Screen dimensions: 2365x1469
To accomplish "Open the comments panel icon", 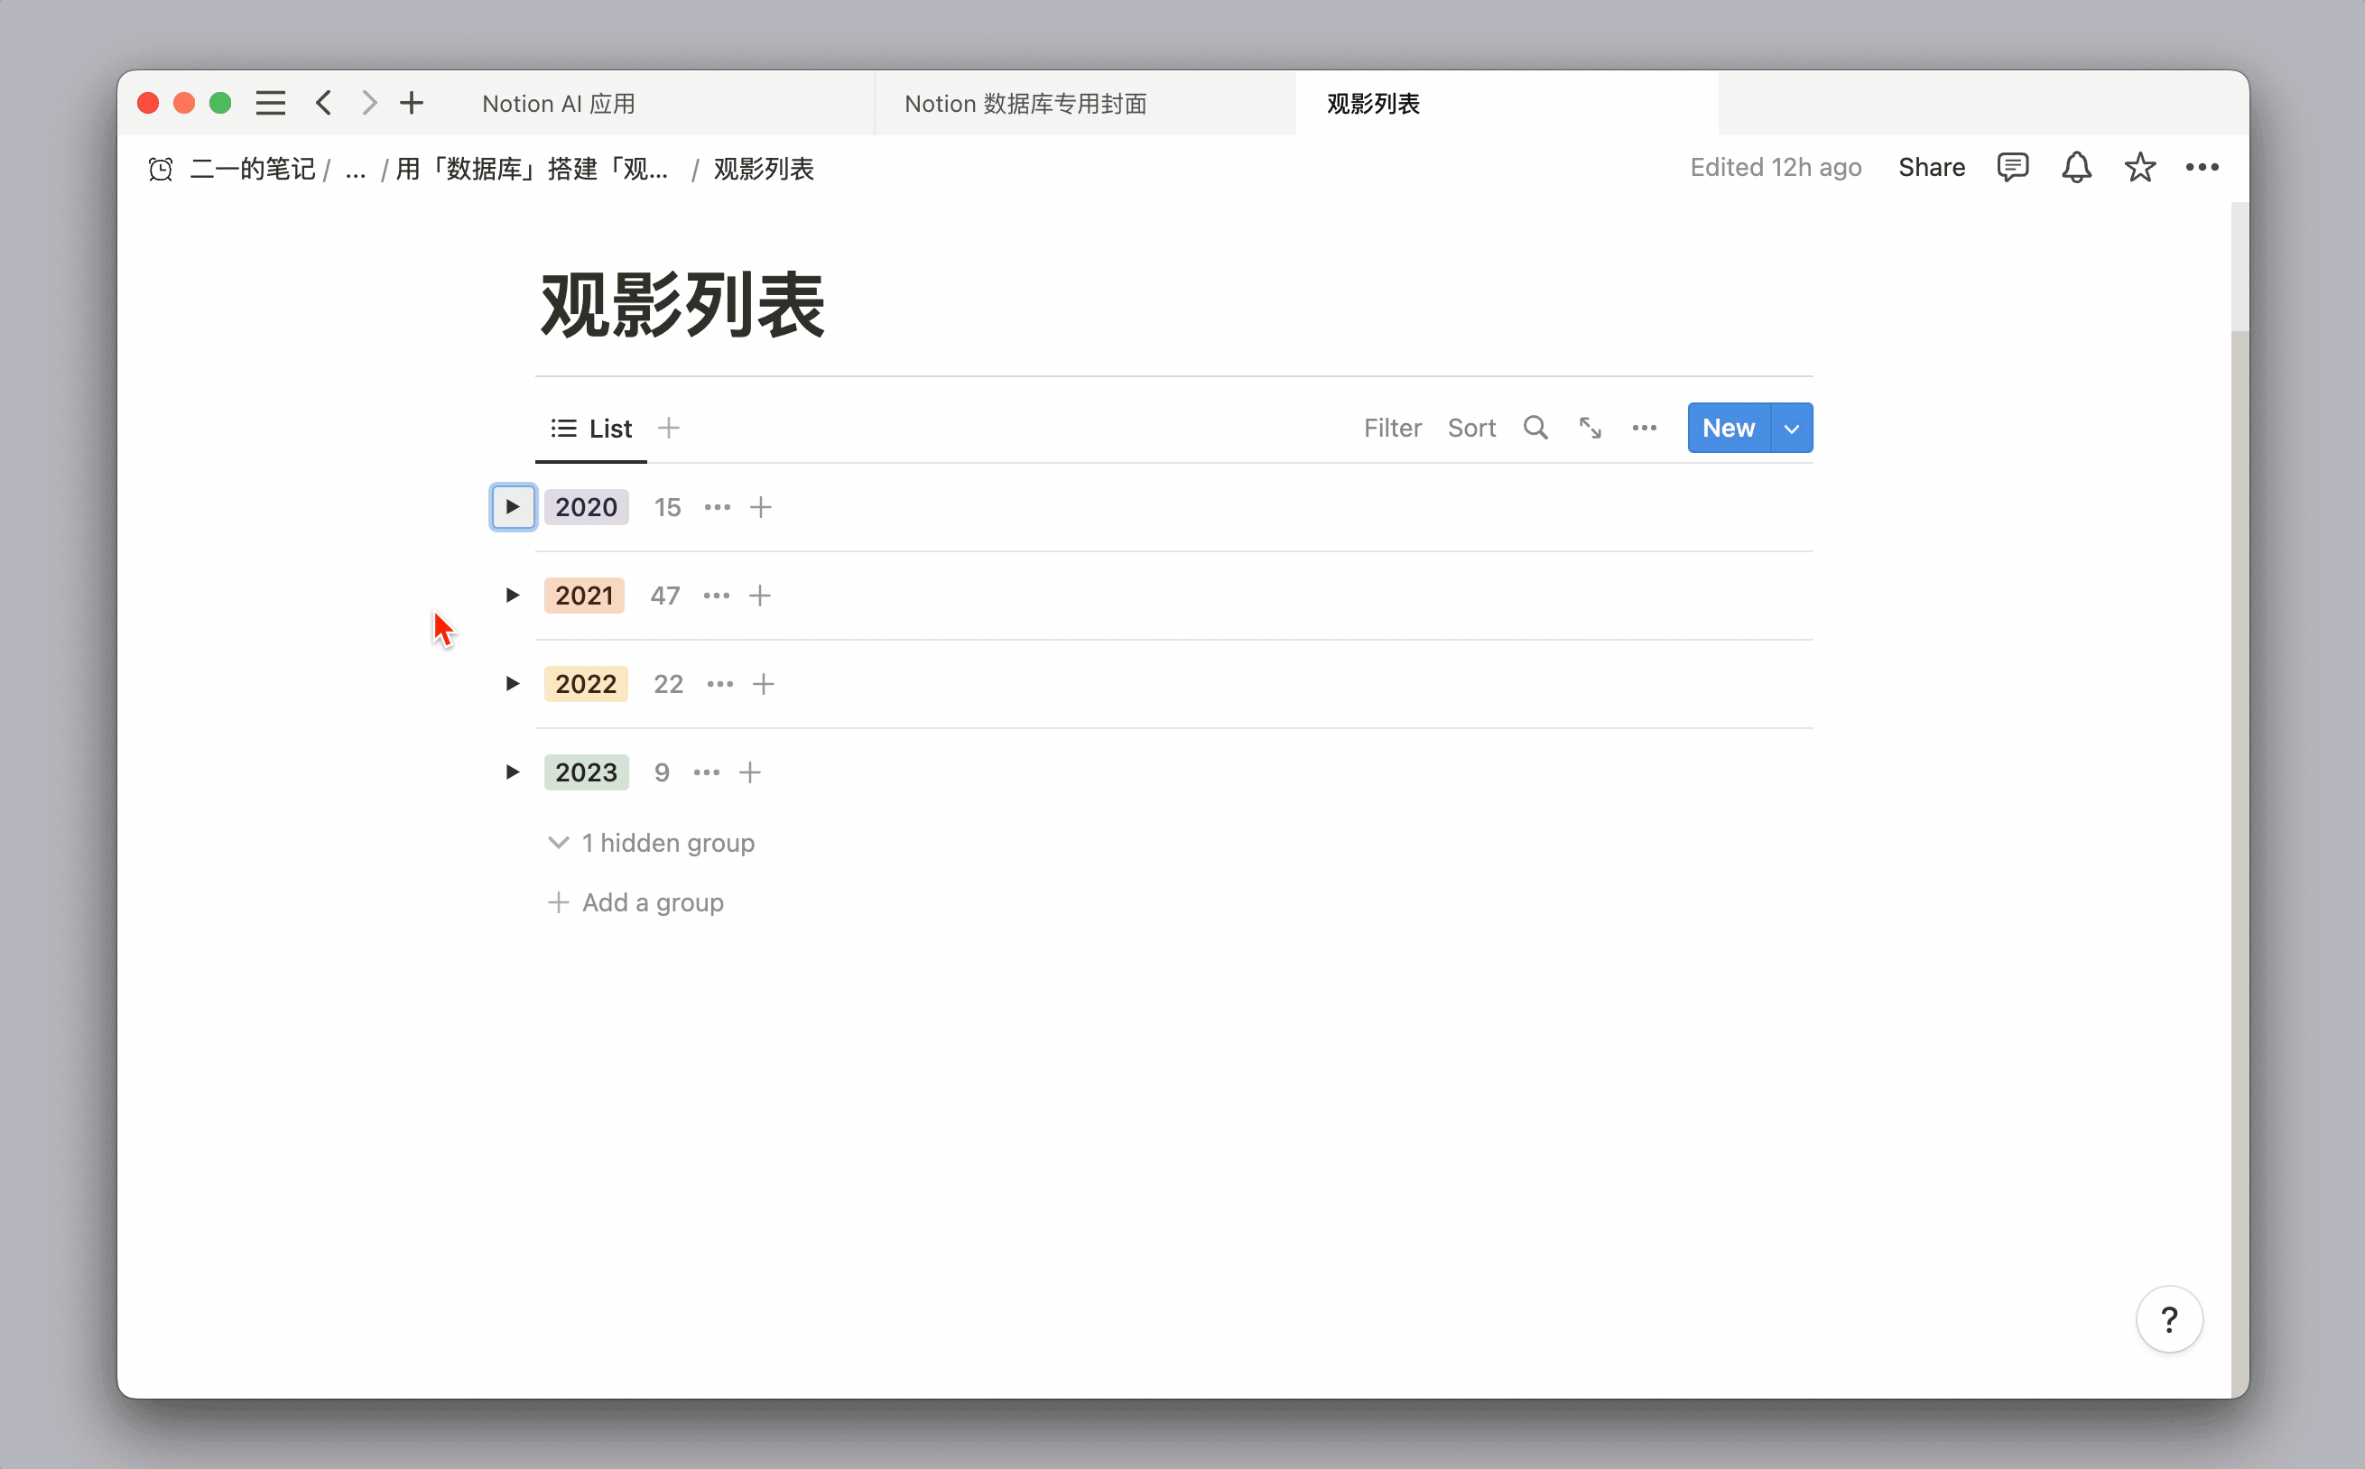I will 2012,167.
